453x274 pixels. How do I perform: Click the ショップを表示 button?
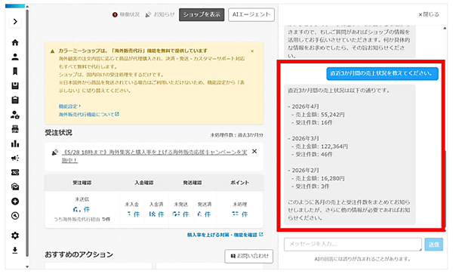point(202,15)
